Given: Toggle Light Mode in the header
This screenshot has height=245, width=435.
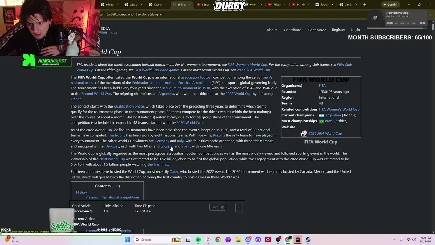Looking at the screenshot, I should tap(317, 30).
